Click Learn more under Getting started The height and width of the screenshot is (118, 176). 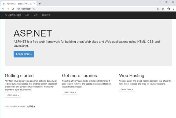coord(13,95)
